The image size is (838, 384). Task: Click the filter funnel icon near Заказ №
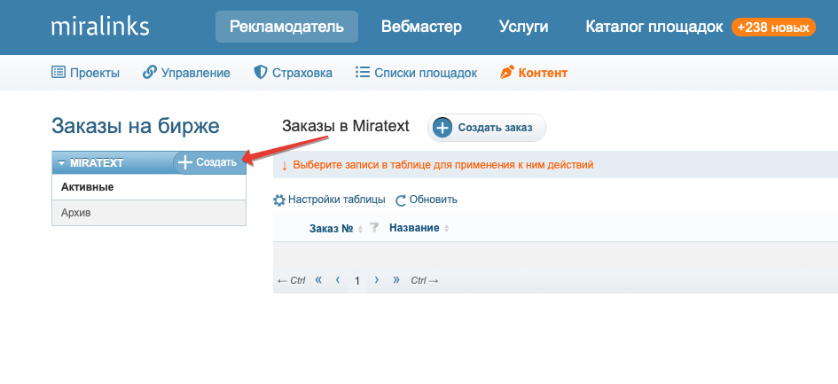(x=374, y=228)
